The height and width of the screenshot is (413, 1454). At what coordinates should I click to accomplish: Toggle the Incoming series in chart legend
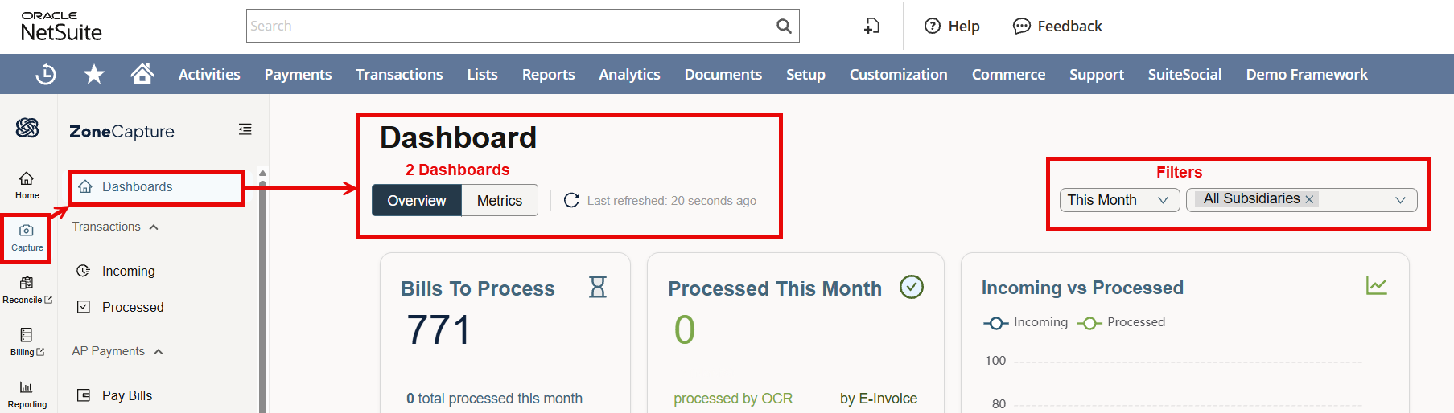tap(1026, 322)
